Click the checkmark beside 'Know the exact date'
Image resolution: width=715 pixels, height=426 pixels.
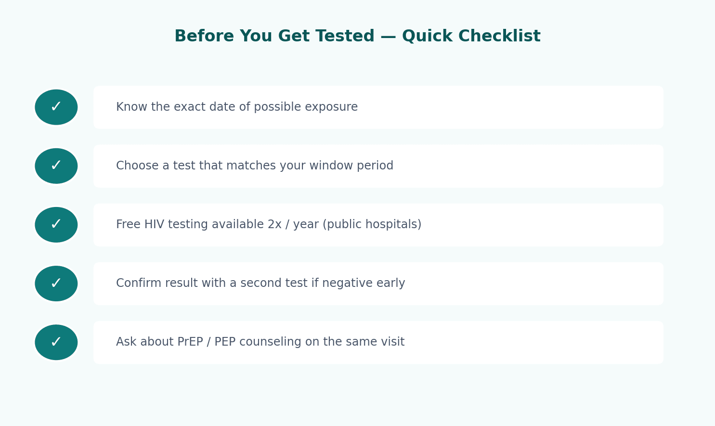tap(56, 107)
